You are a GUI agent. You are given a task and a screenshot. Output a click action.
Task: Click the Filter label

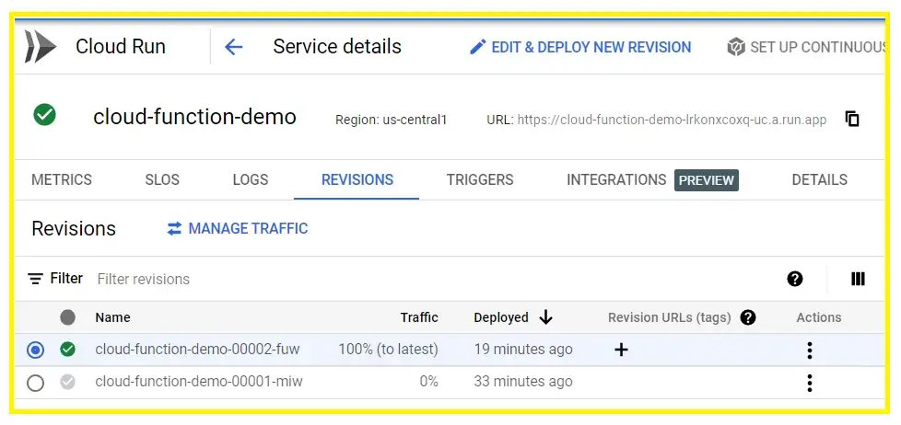click(x=66, y=279)
